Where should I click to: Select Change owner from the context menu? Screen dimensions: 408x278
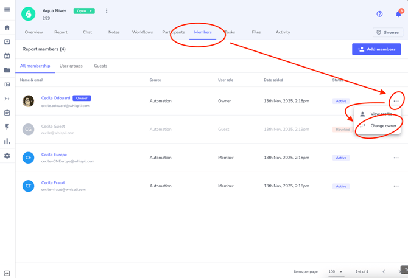383,126
